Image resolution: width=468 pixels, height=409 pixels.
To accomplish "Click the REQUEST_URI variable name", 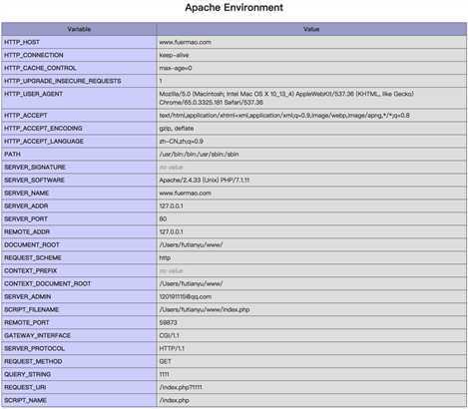I will 25,388.
